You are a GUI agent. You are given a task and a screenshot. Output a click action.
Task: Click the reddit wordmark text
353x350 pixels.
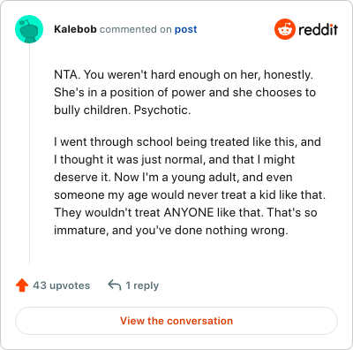pos(318,29)
